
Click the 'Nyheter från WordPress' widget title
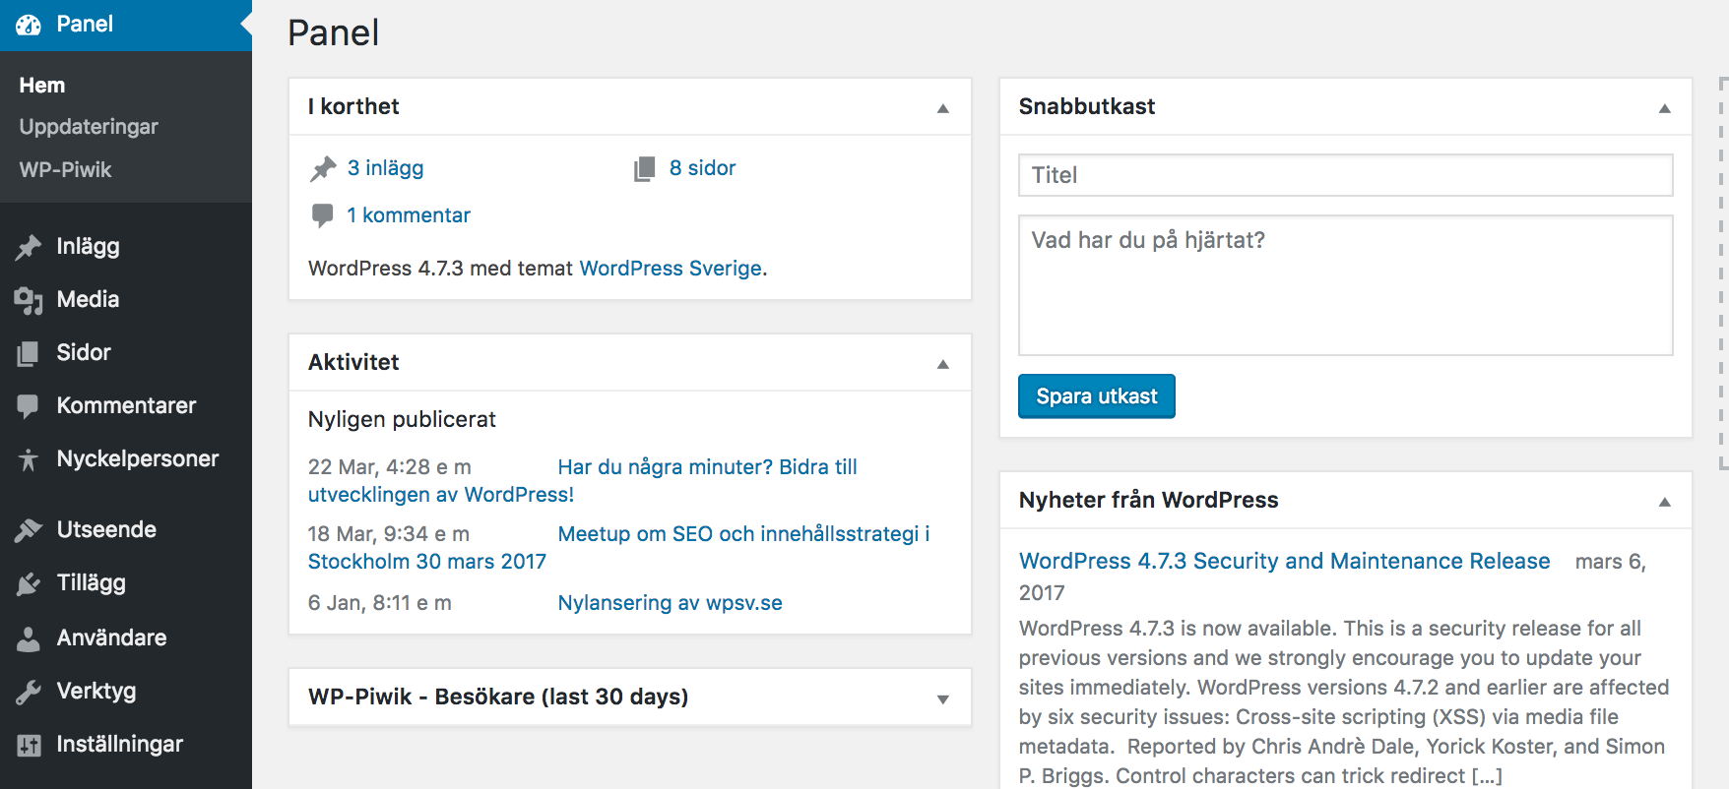1148,500
